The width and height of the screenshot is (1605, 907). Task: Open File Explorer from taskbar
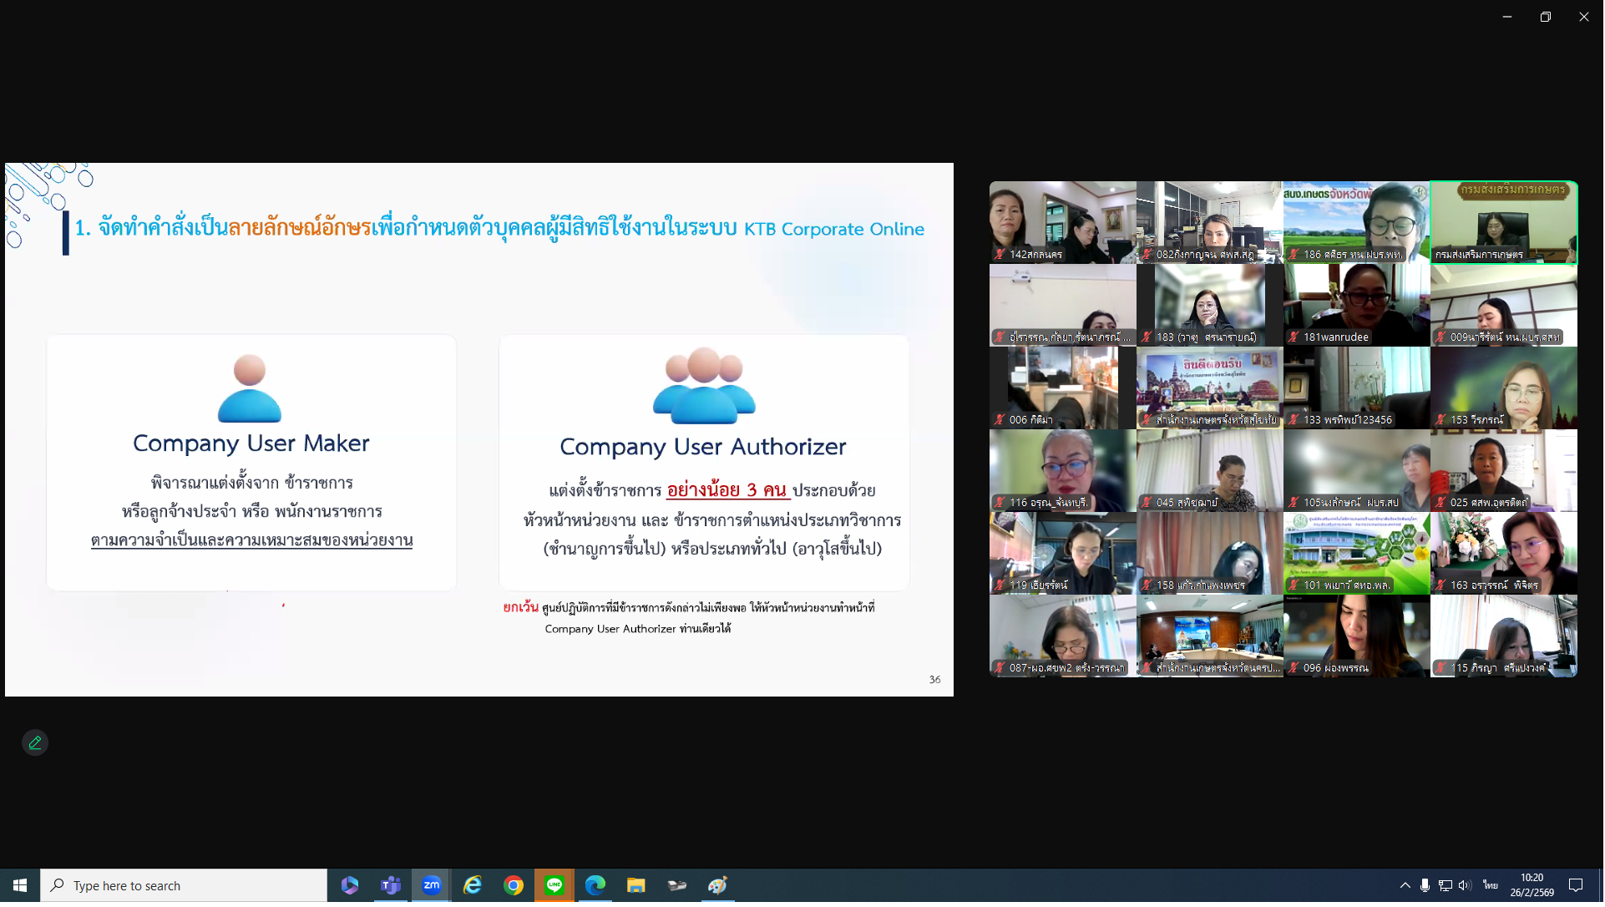(x=636, y=885)
